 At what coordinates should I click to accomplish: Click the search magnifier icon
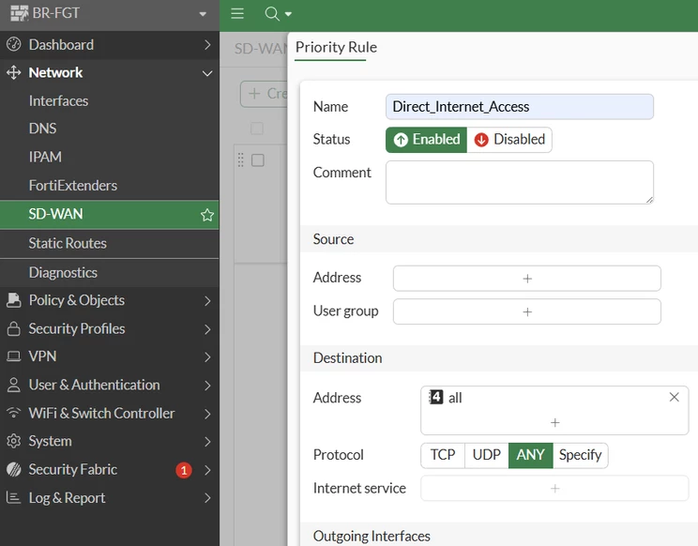tap(271, 14)
